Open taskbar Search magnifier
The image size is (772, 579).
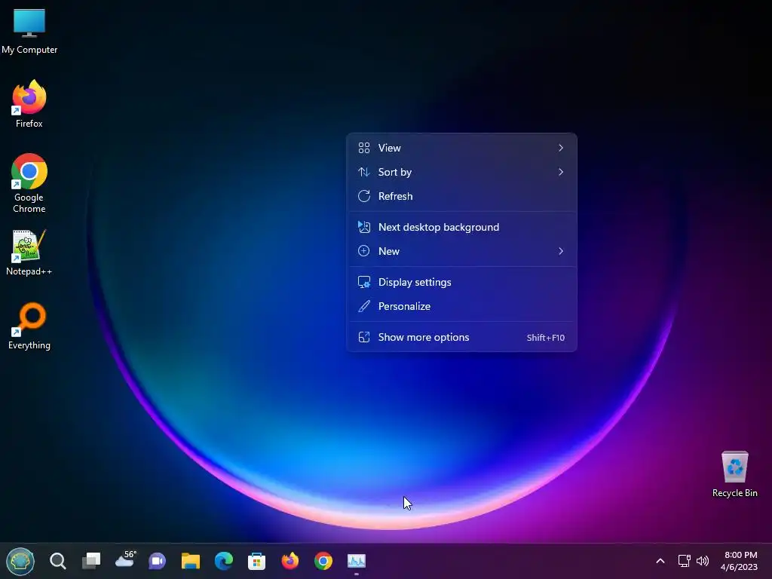[x=57, y=561]
